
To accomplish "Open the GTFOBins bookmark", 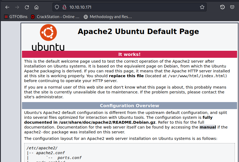I will 16,17.
